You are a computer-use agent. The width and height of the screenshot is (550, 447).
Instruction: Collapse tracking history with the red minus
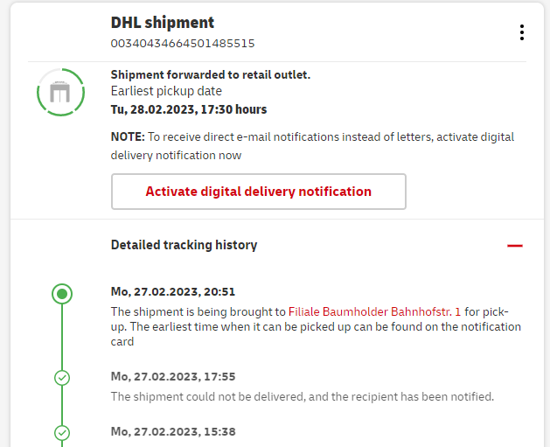pos(515,246)
